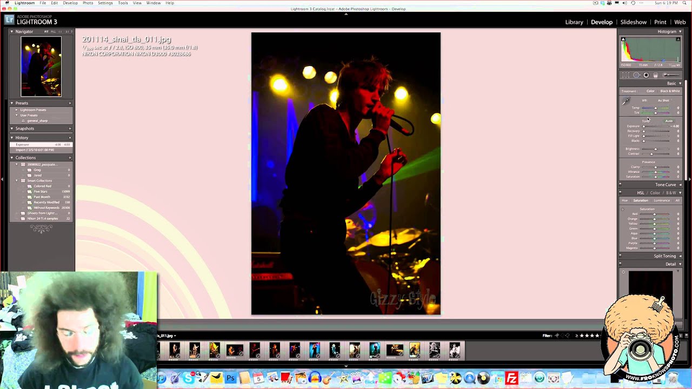Select Nikon 24 f1.4 samples collection

43,219
